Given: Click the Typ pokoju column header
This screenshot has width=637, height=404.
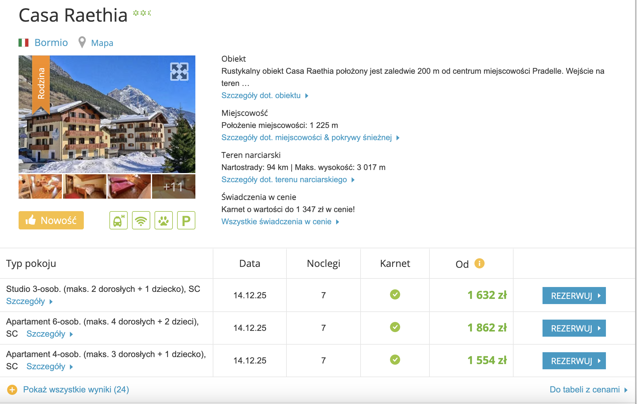Looking at the screenshot, I should pyautogui.click(x=31, y=264).
